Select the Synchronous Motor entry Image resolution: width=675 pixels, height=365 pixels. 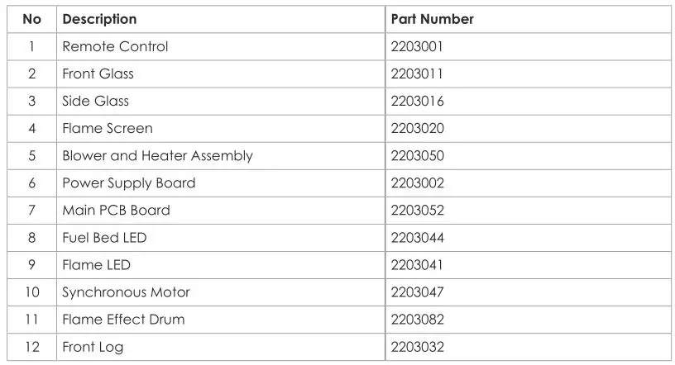126,292
